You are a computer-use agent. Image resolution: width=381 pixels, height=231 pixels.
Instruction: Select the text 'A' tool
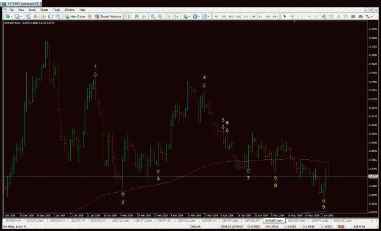338,16
